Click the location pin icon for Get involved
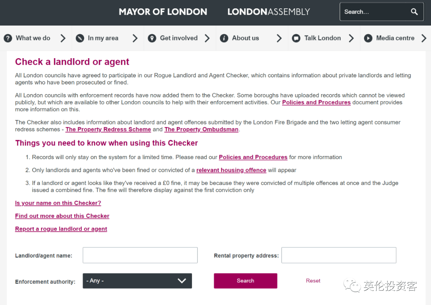The height and width of the screenshot is (305, 431). pyautogui.click(x=152, y=38)
